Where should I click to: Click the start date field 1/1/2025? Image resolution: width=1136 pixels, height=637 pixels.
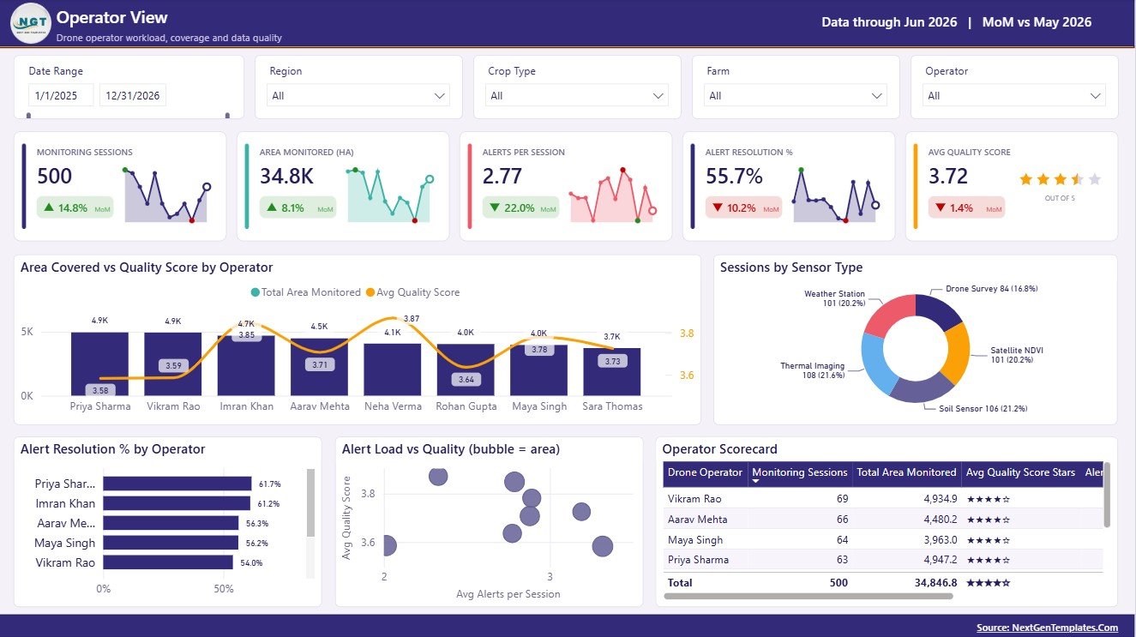(61, 96)
